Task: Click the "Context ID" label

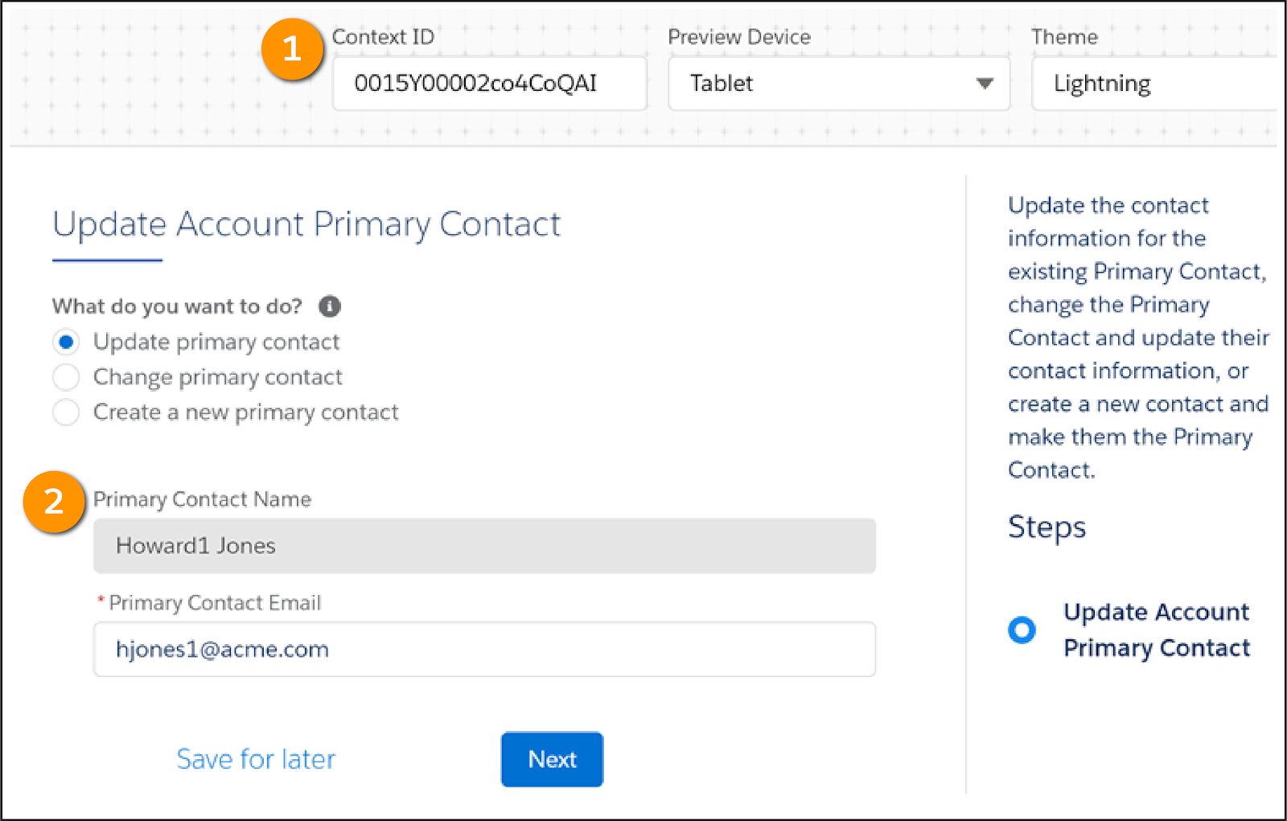Action: point(383,37)
